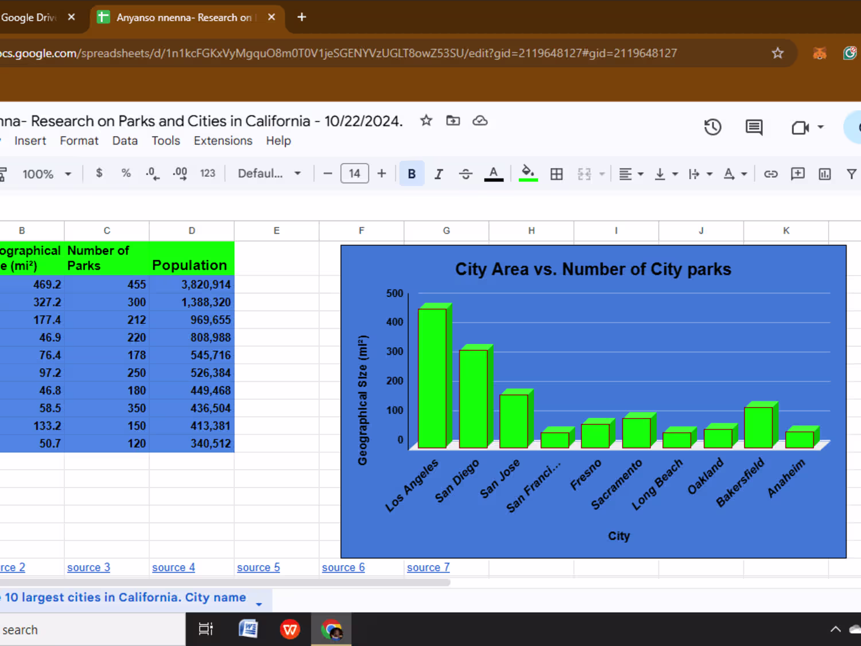Click the move to folder icon
Image resolution: width=861 pixels, height=646 pixels.
pos(453,121)
